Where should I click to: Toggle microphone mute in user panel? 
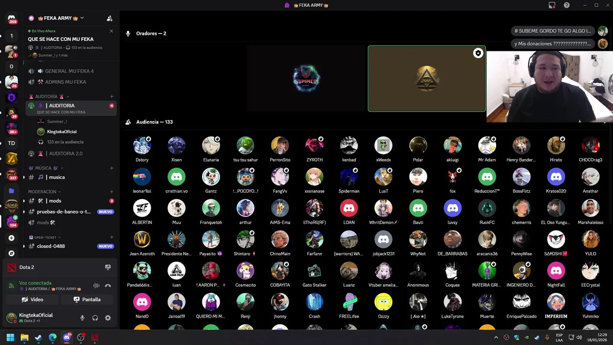pos(82,318)
